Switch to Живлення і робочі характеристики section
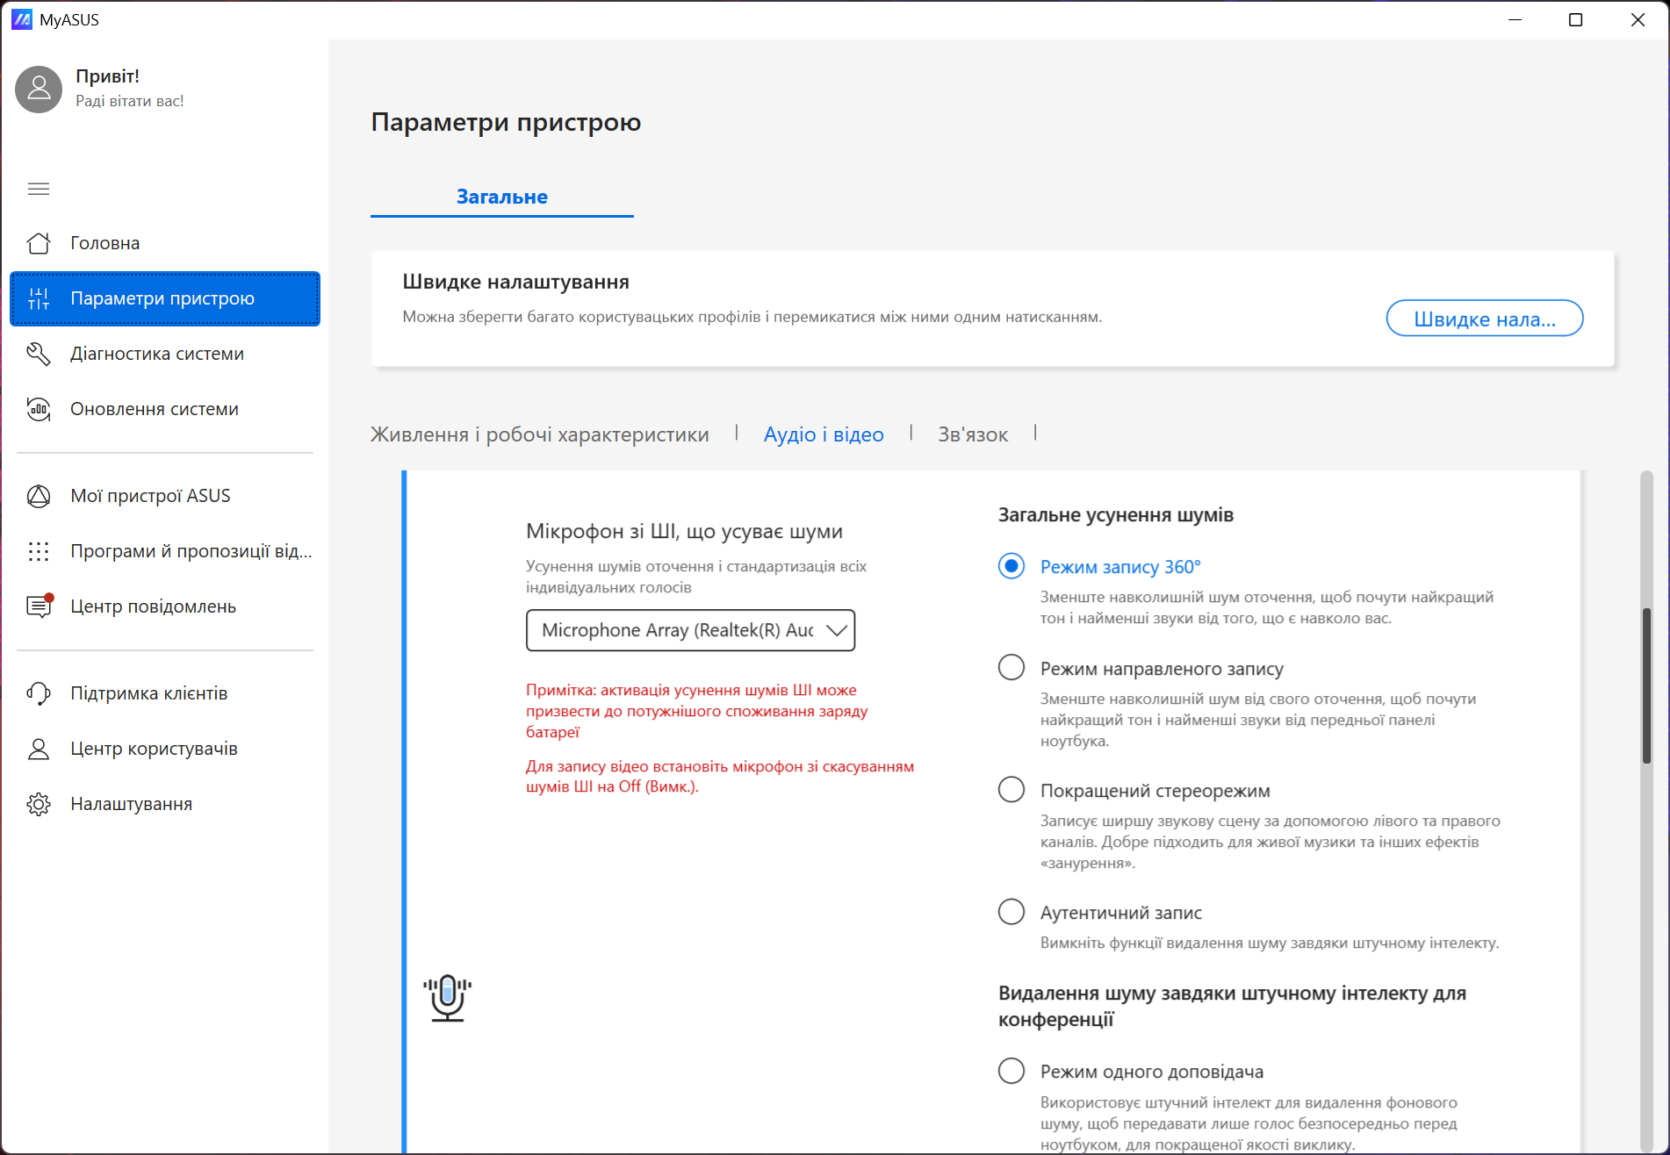The image size is (1670, 1155). pos(539,434)
